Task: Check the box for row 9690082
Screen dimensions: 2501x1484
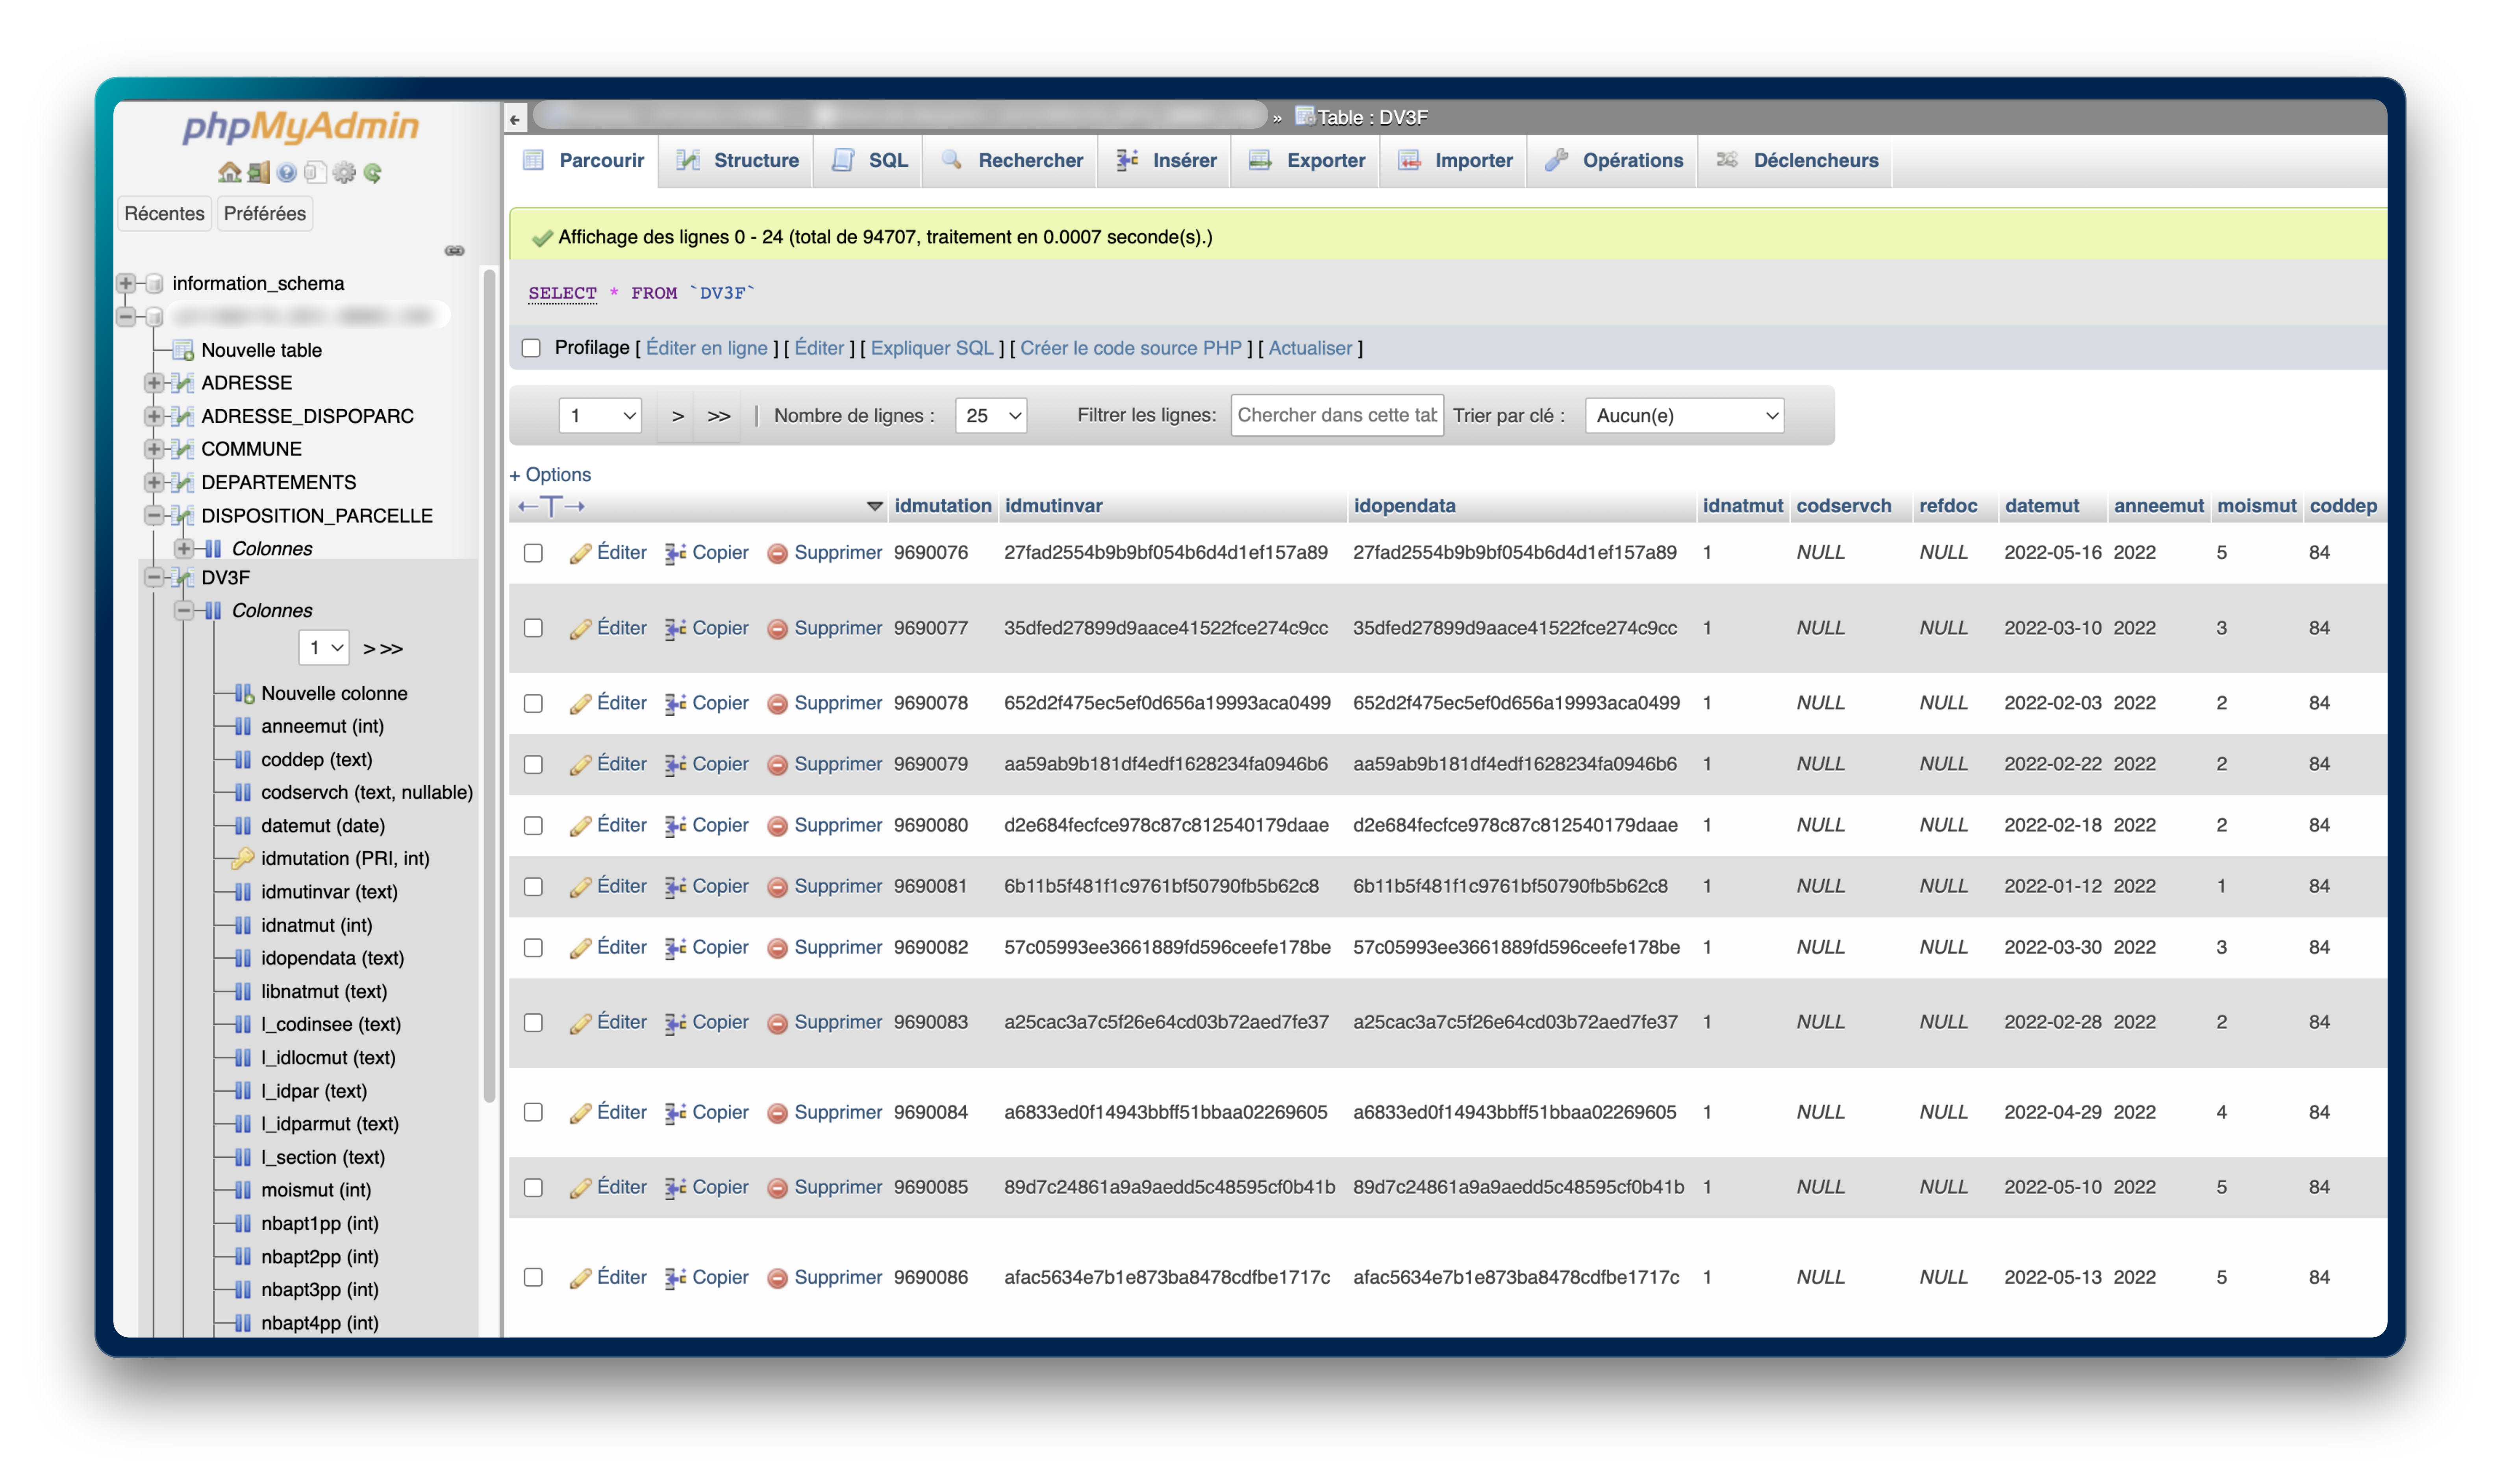Action: point(533,948)
